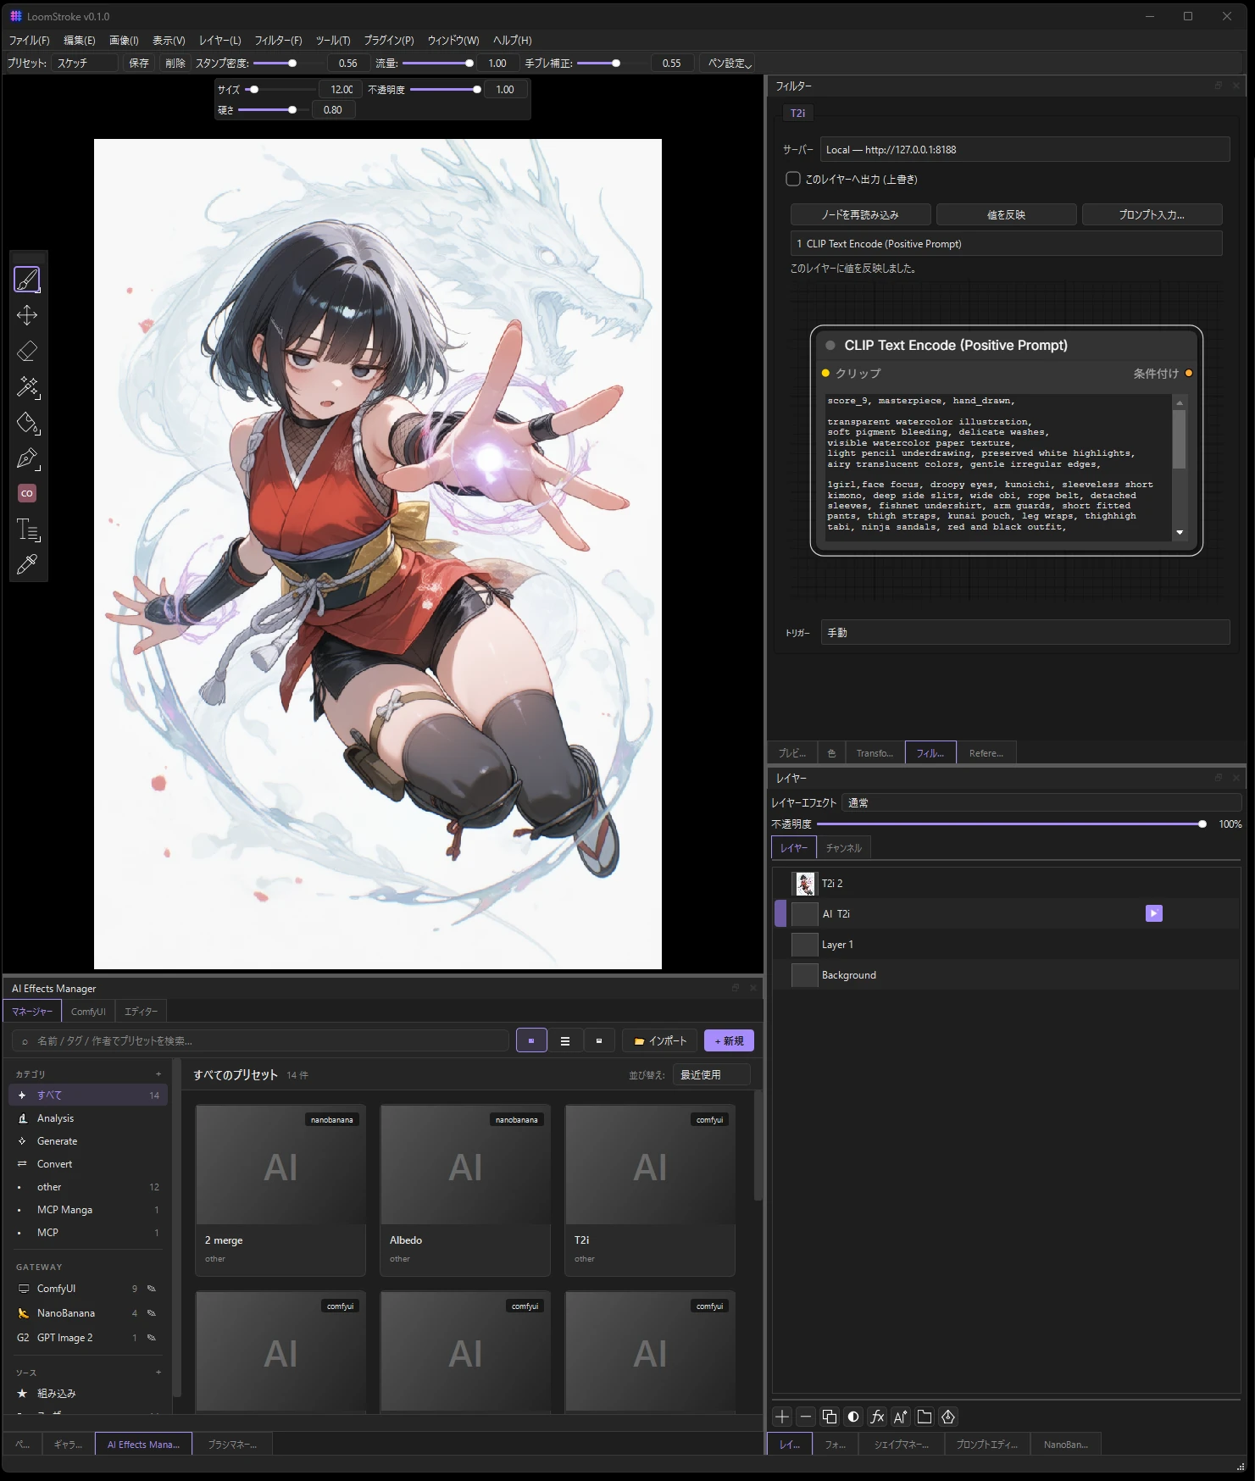This screenshot has height=1481, width=1255.
Task: Click the pink CO tool icon
Action: (27, 493)
